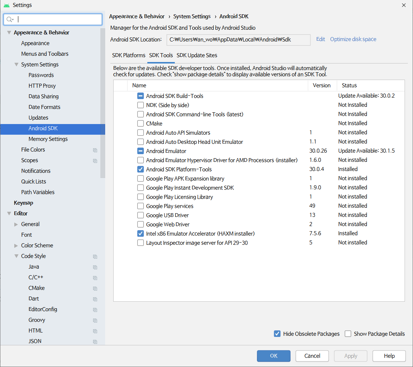Click System Settings breadcrumb
Image resolution: width=413 pixels, height=367 pixels.
pyautogui.click(x=192, y=17)
